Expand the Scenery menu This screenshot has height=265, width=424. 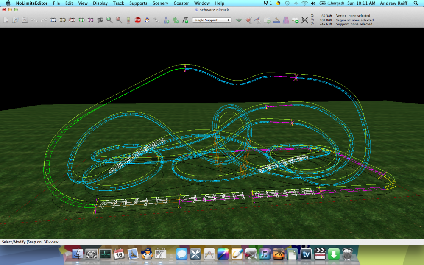click(160, 3)
